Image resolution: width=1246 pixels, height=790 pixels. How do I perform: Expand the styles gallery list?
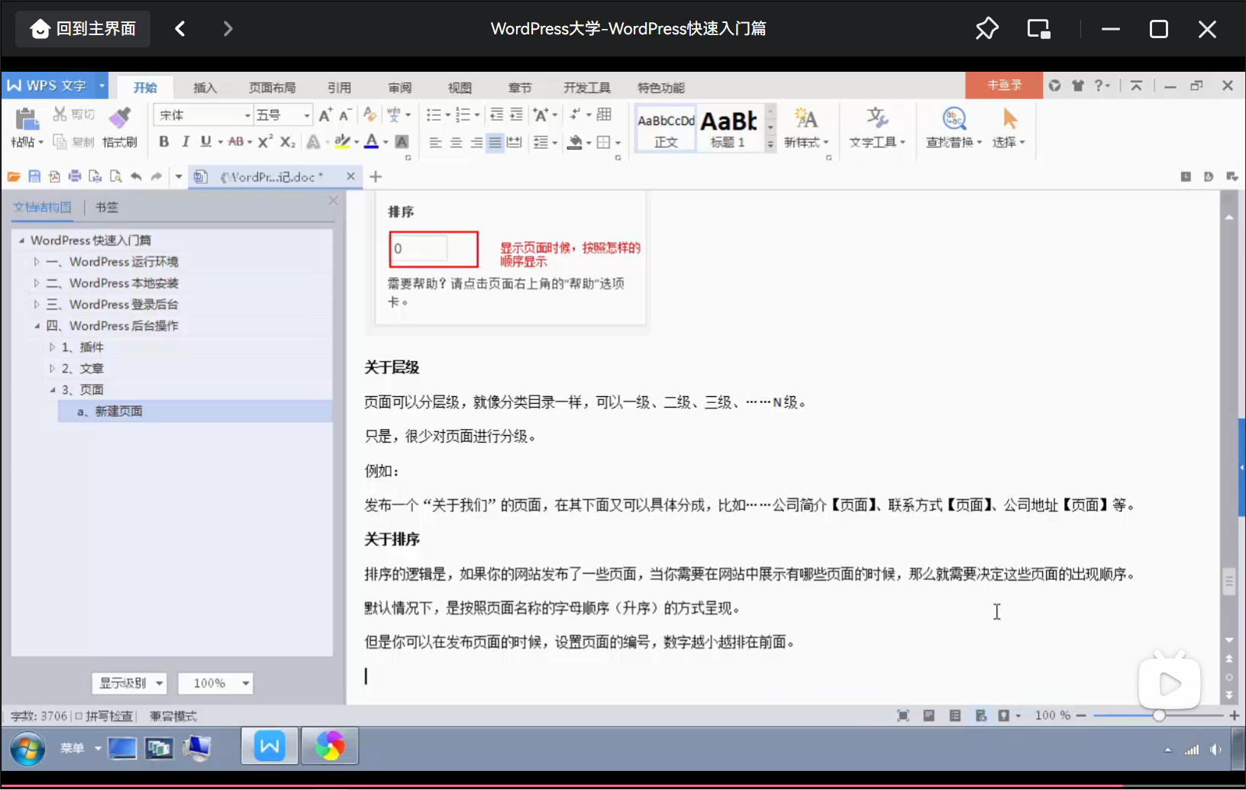coord(770,143)
